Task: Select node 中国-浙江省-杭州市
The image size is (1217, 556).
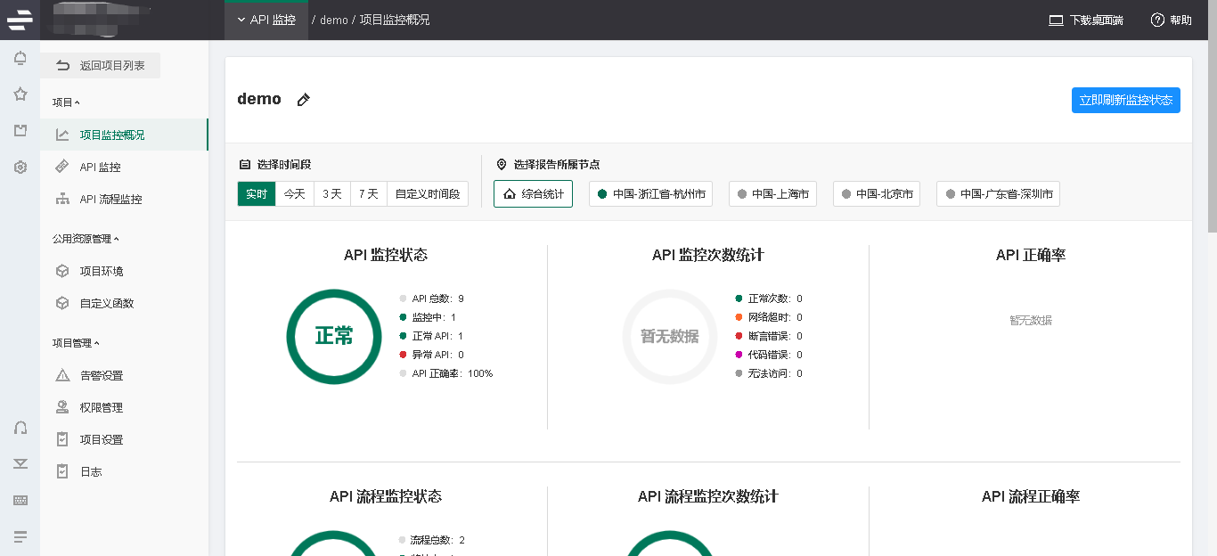Action: (650, 193)
